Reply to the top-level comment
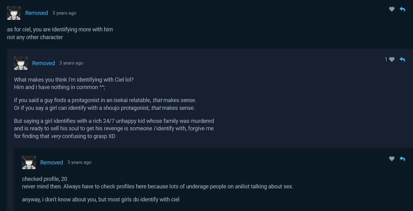 [x=402, y=9]
